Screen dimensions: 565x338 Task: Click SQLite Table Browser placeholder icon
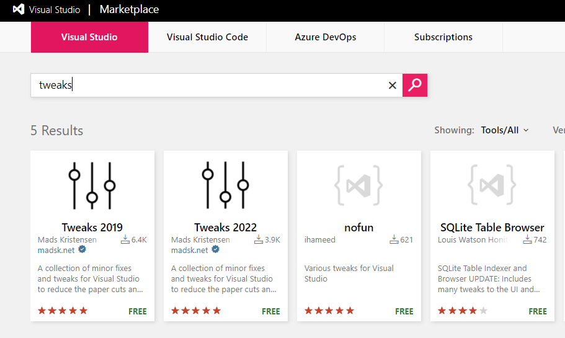point(492,185)
